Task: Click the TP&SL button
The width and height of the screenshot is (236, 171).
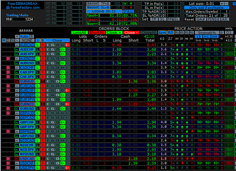Action: coord(173,19)
